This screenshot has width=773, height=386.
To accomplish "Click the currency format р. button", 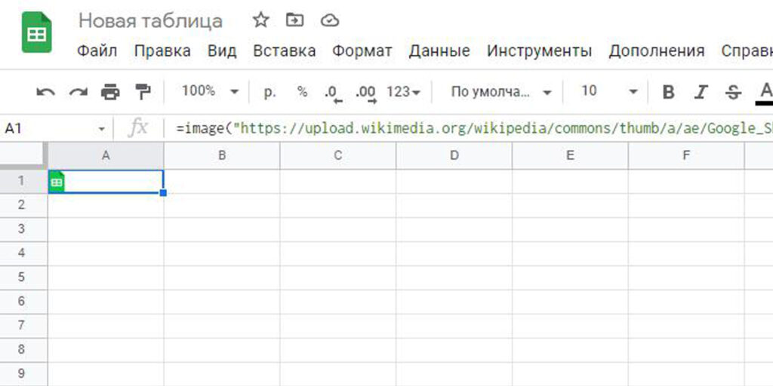I will [269, 92].
